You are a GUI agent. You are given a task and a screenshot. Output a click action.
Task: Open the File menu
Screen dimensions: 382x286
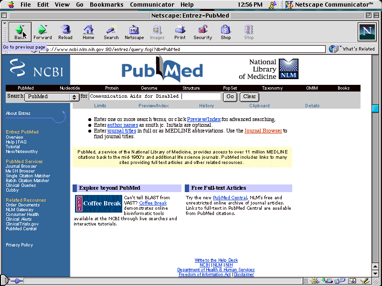click(26, 4)
